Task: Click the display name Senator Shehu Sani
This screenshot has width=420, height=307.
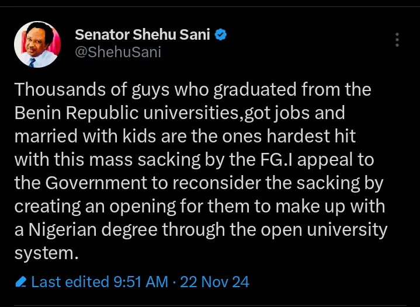Action: point(142,35)
